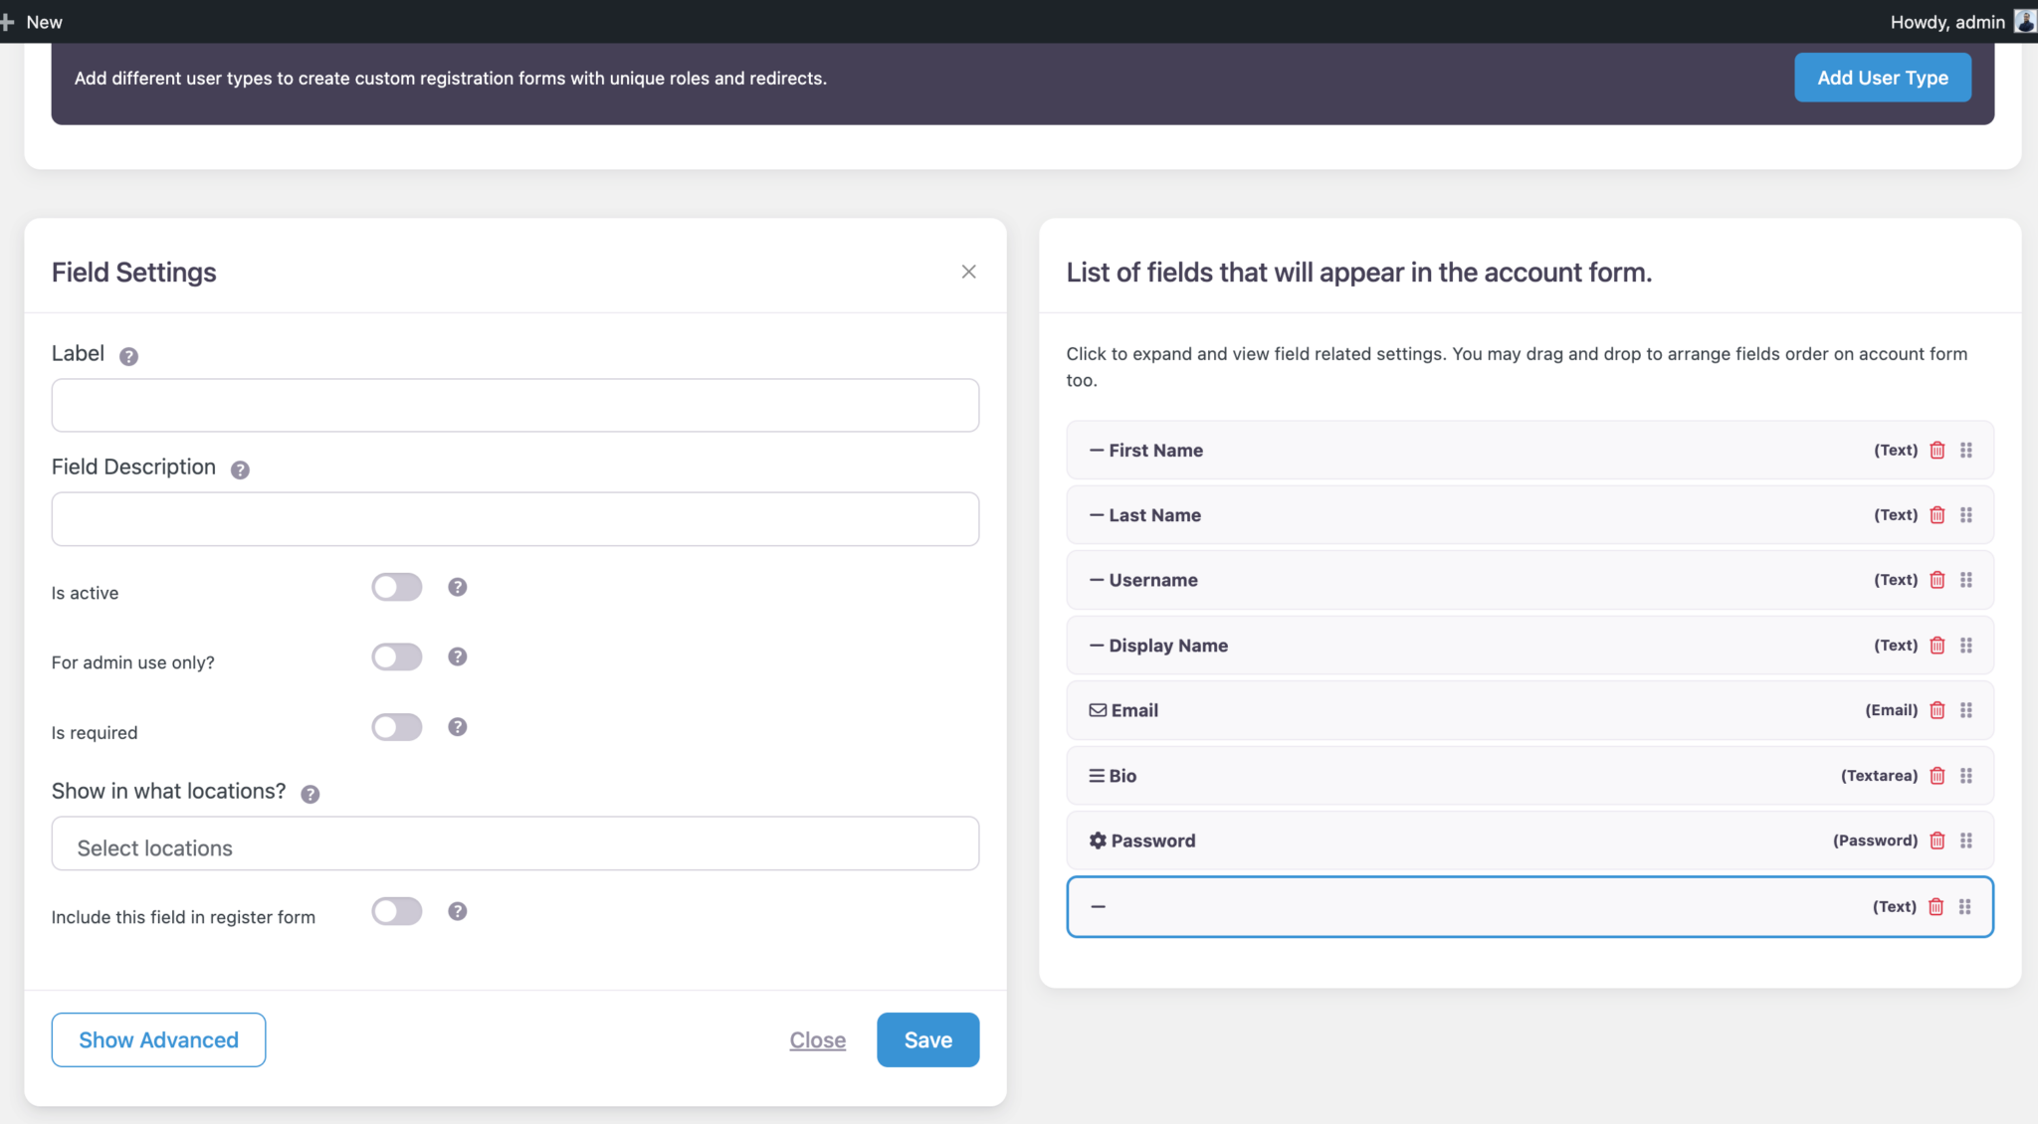
Task: Click the help icon next to Field Description
Action: click(240, 469)
